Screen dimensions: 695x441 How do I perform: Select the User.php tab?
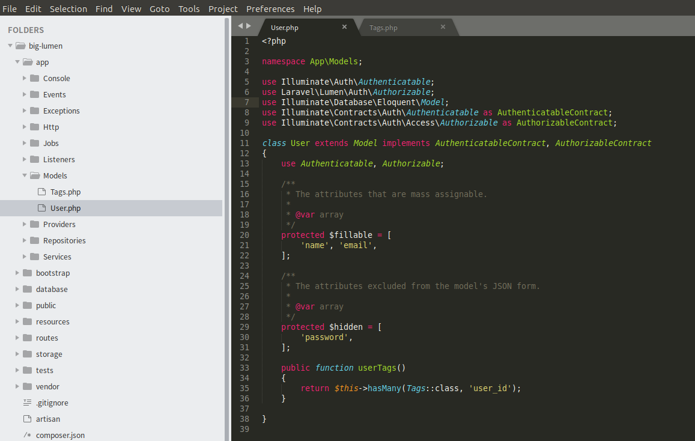tap(285, 28)
